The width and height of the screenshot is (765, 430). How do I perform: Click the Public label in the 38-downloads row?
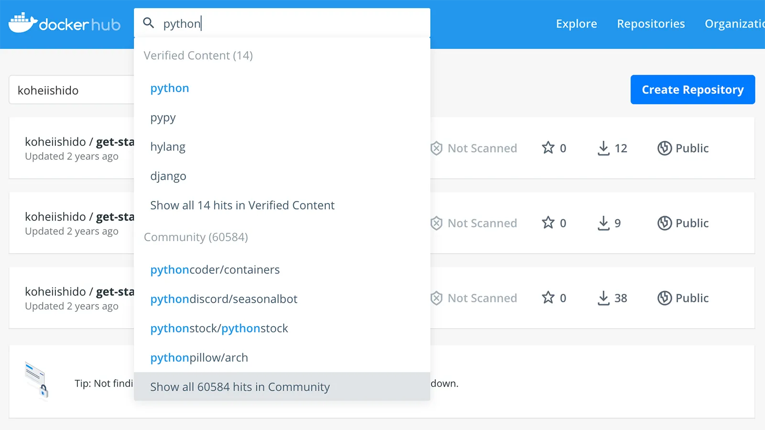(692, 298)
